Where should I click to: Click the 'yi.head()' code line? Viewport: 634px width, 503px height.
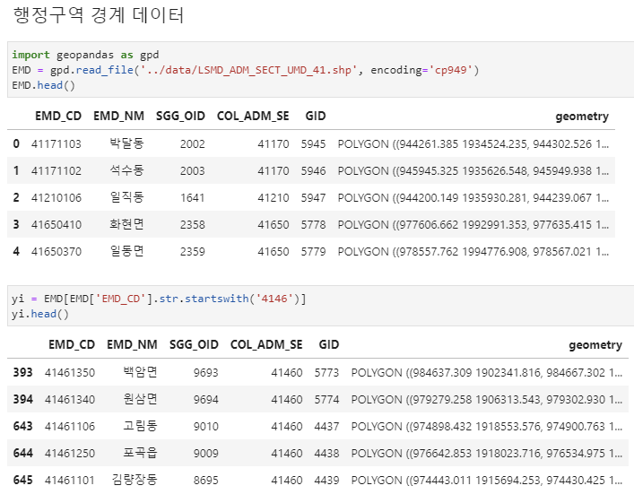(40, 314)
